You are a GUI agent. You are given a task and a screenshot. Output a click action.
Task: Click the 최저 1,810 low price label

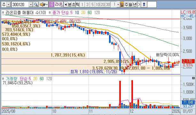coord(94,72)
